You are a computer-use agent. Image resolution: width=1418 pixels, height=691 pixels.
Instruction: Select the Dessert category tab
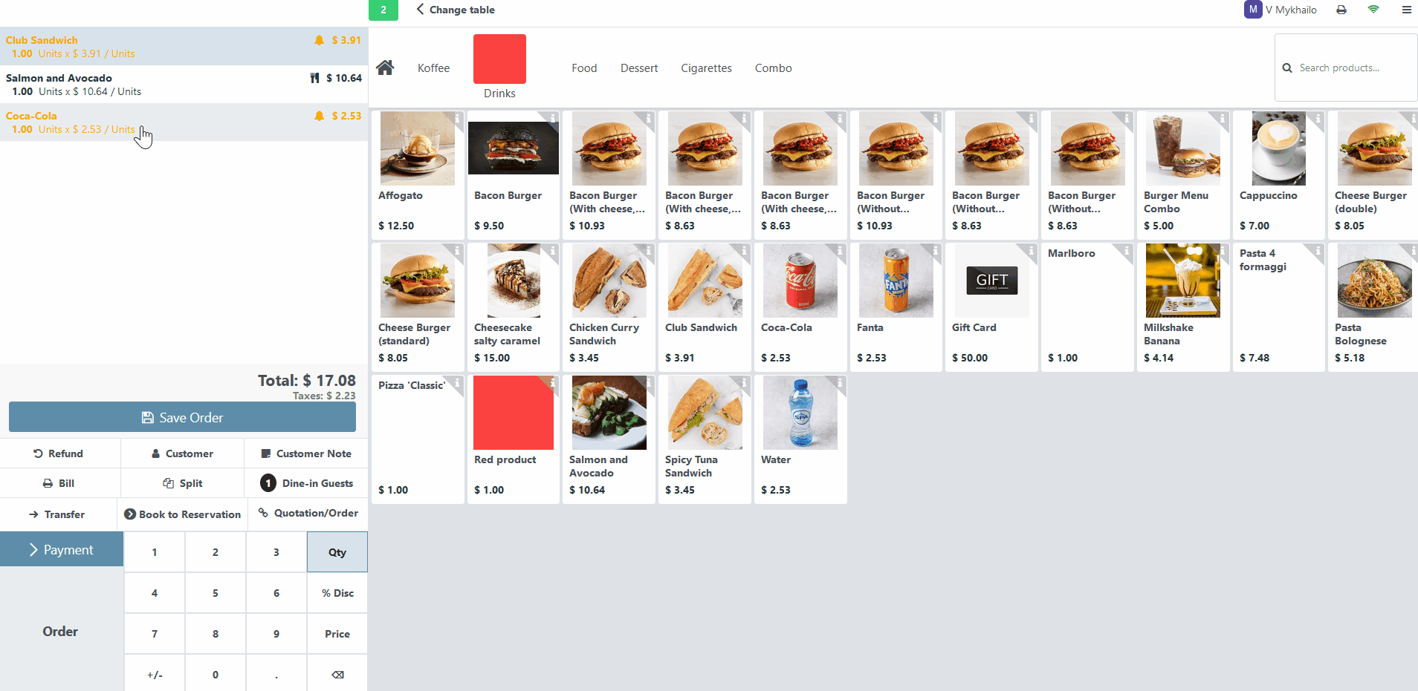pos(639,68)
